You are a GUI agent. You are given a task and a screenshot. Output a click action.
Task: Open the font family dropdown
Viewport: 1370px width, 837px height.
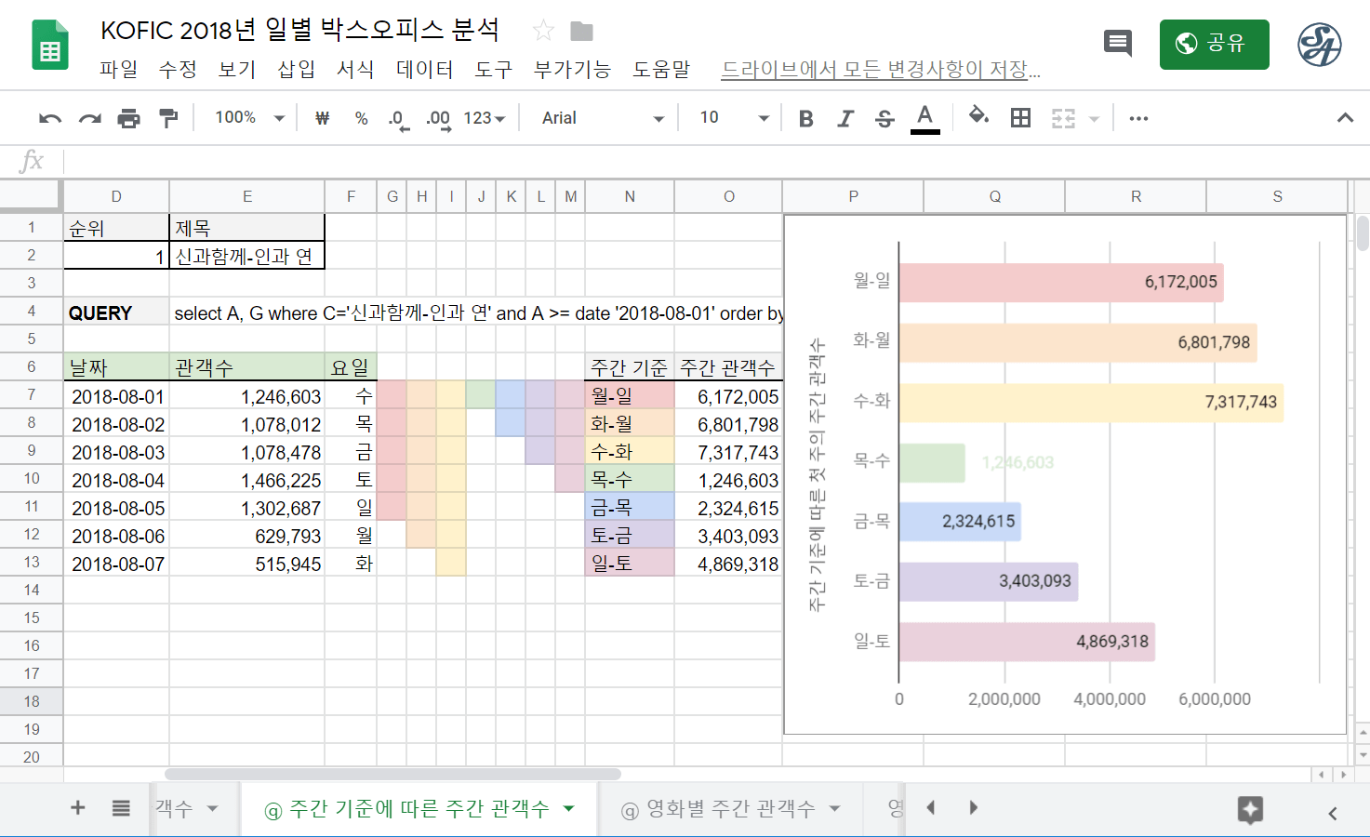[x=600, y=118]
